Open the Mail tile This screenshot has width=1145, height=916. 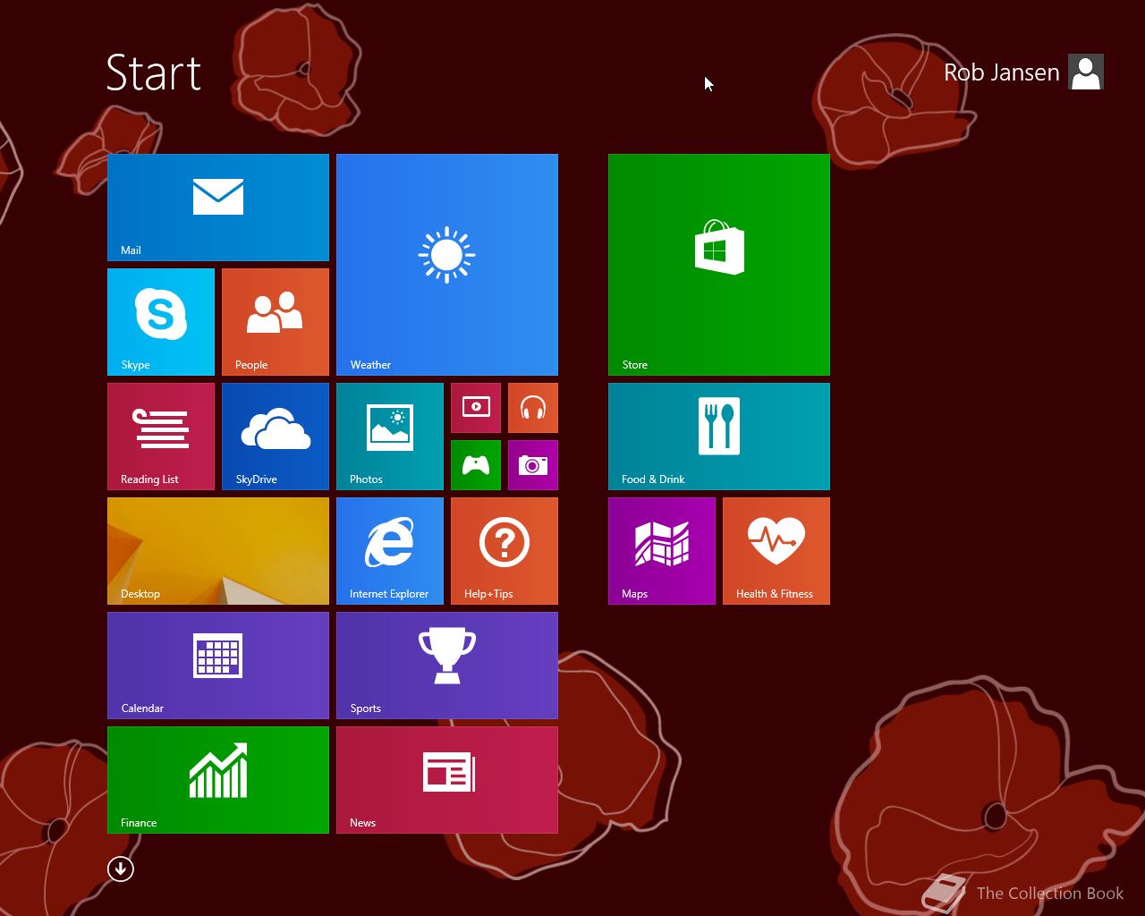(218, 208)
